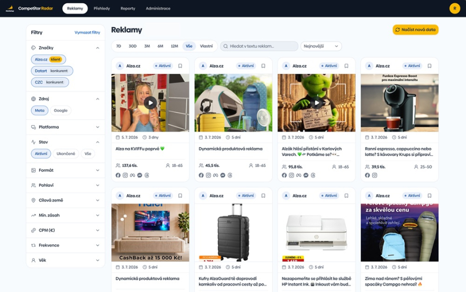Click Facebook icon on tent product ad
Image resolution: width=466 pixels, height=292 pixels.
pyautogui.click(x=201, y=175)
